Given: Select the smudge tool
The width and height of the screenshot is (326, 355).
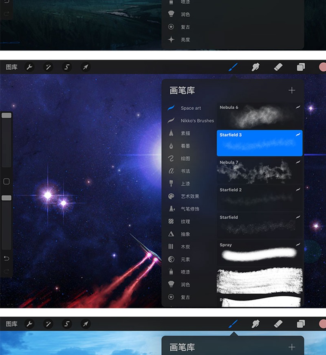Looking at the screenshot, I should pos(255,67).
